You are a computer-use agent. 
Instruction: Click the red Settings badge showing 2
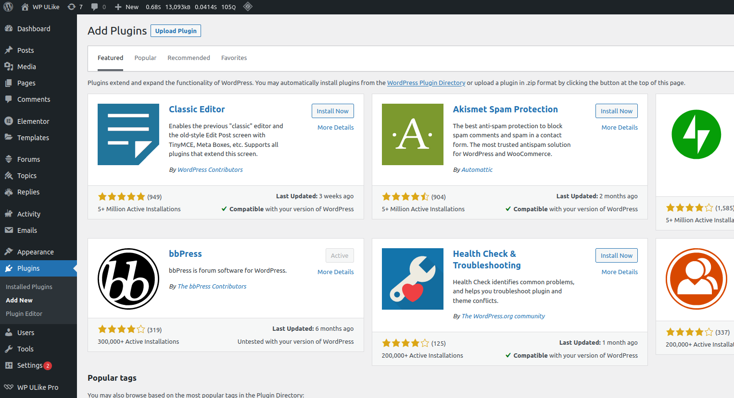coord(48,366)
